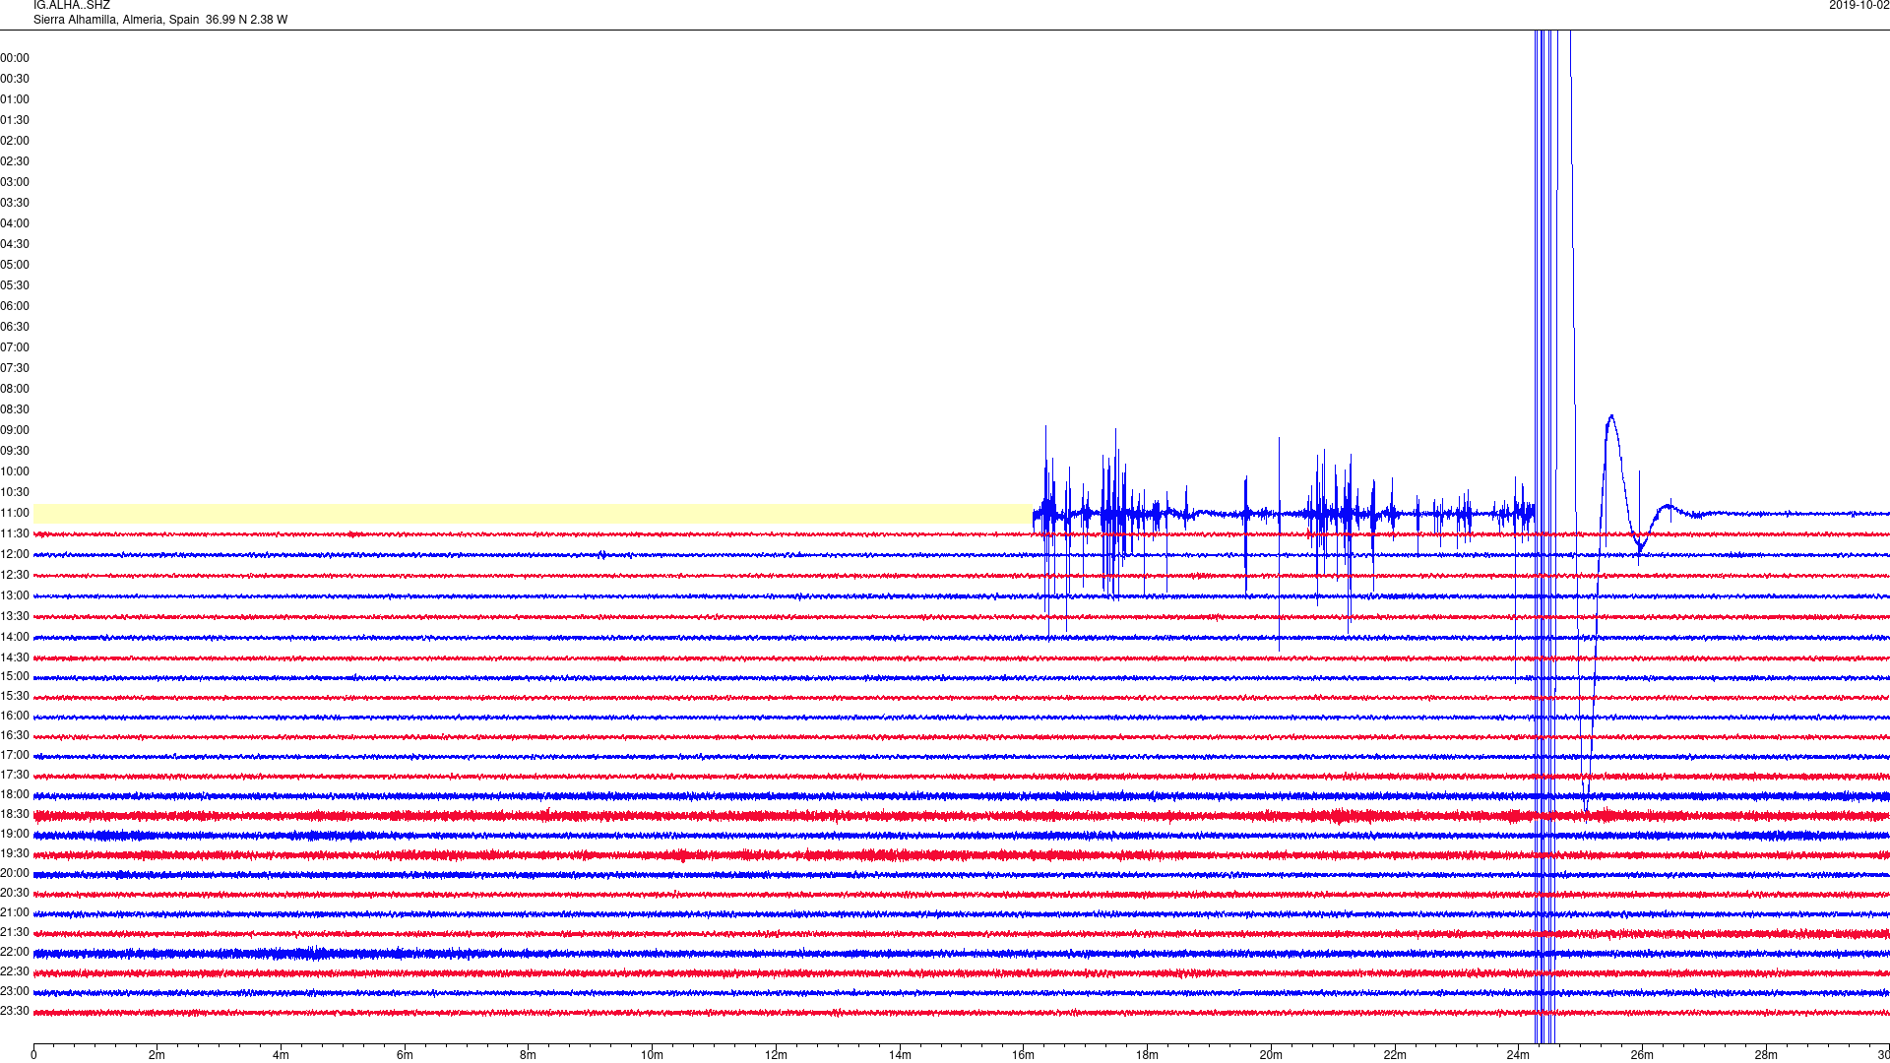Viewport: 1890px width, 1063px height.
Task: Select the 23:00 time row label
Action: tap(15, 991)
